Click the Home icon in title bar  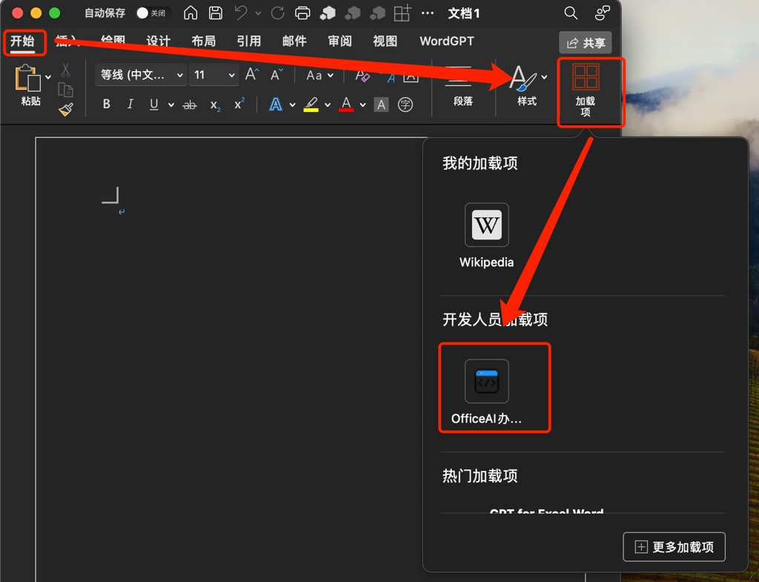pos(190,13)
